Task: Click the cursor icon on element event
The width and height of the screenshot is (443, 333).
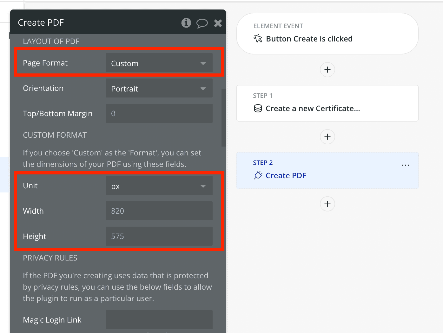Action: [x=258, y=39]
